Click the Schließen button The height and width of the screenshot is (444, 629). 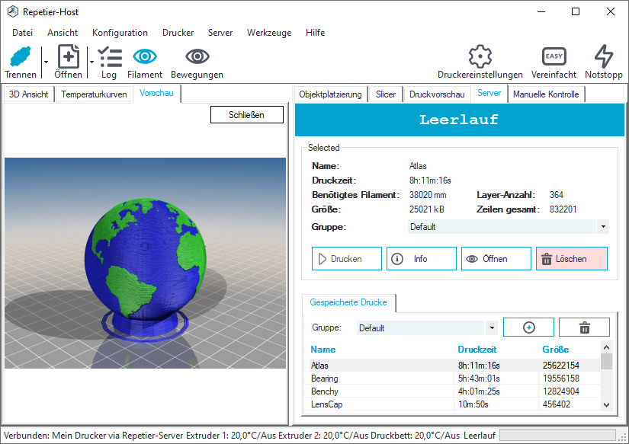coord(247,115)
